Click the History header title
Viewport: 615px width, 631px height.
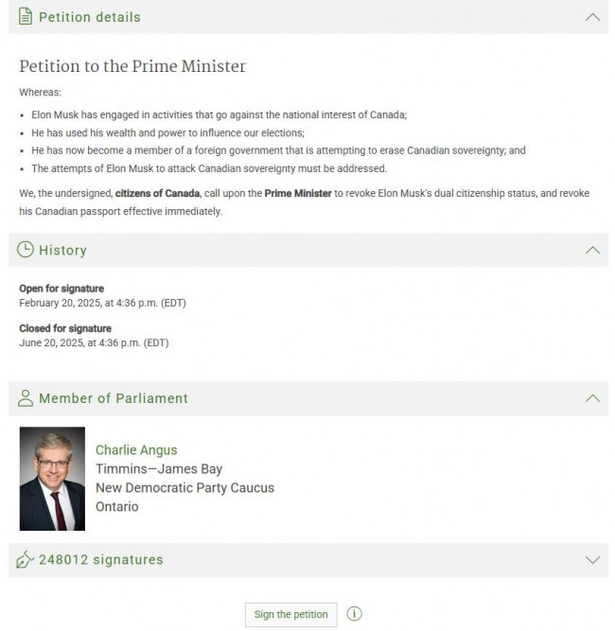tap(62, 250)
